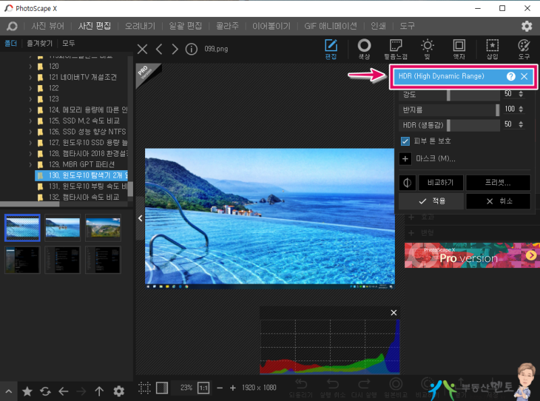Add folder to favorites star icon
Image resolution: width=540 pixels, height=401 pixels.
pyautogui.click(x=27, y=392)
